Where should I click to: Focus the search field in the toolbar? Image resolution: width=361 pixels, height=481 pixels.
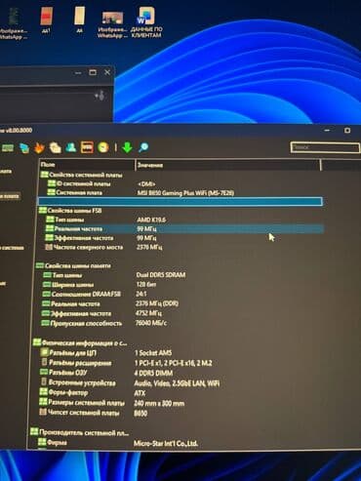325,147
